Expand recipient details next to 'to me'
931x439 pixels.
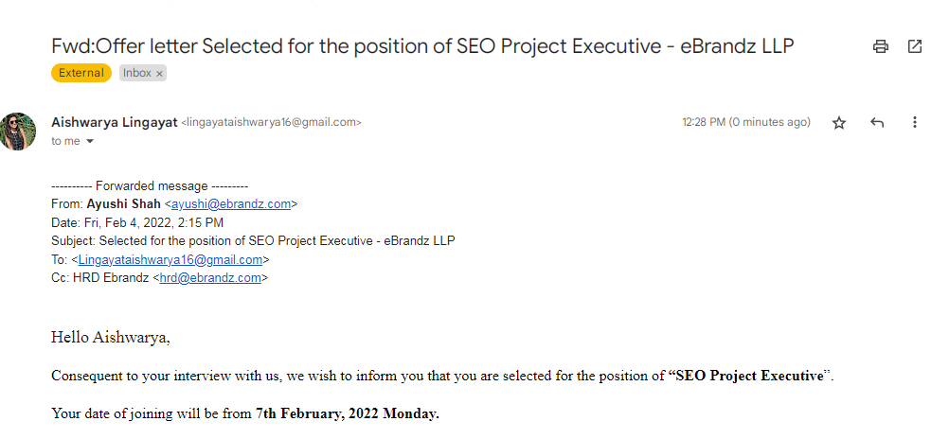[90, 141]
